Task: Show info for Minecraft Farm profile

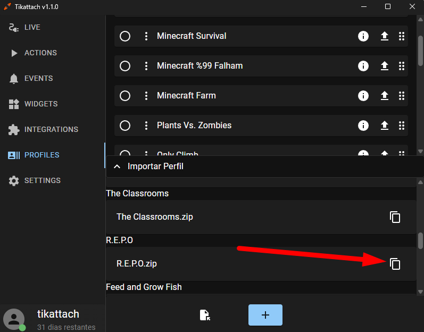Action: point(363,96)
